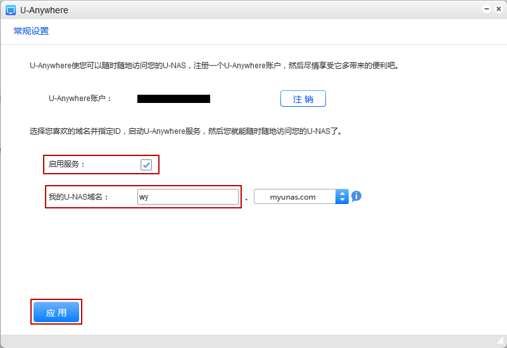Click the 注销 logout button

point(303,99)
